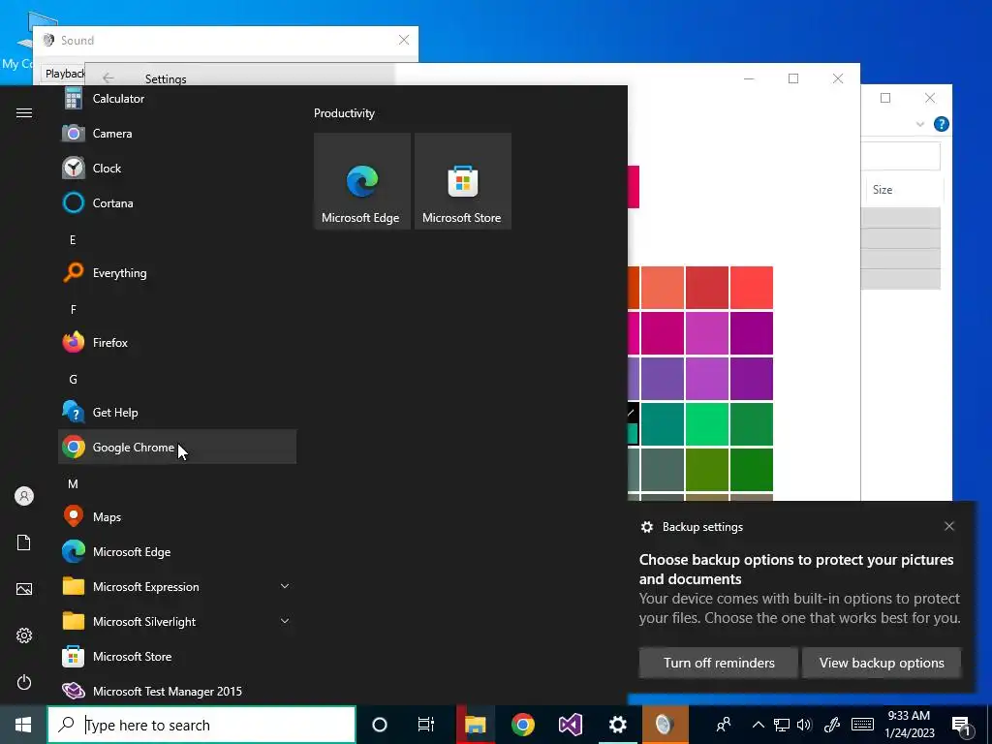This screenshot has width=992, height=744.
Task: Switch to Settings on the taskbar
Action: pyautogui.click(x=617, y=725)
